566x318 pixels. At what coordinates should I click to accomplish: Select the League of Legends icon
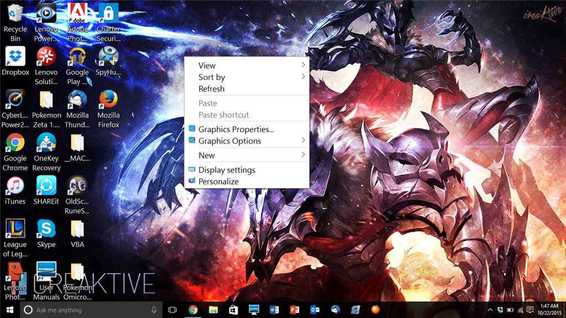tap(15, 238)
